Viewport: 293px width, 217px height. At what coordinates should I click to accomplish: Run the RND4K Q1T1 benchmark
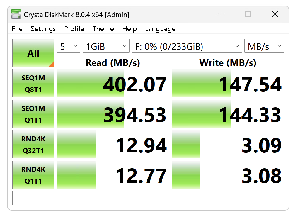pos(33,175)
